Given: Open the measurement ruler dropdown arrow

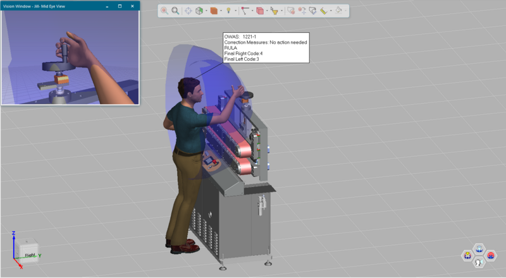Looking at the screenshot, I should 331,11.
